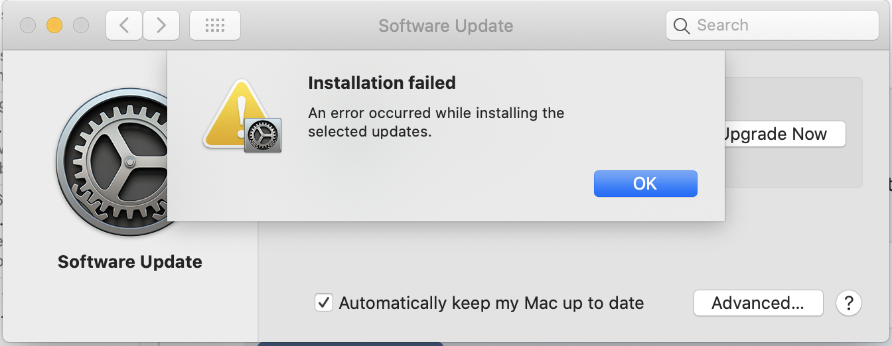Dismiss the error dialog with OK

point(645,184)
